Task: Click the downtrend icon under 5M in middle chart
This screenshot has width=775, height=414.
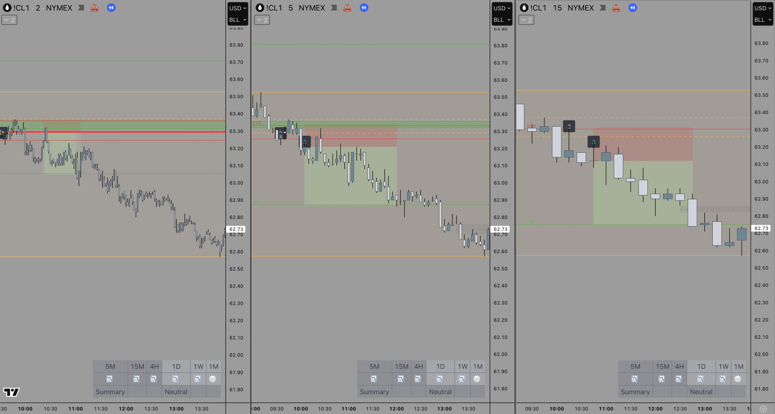Action: click(x=374, y=379)
